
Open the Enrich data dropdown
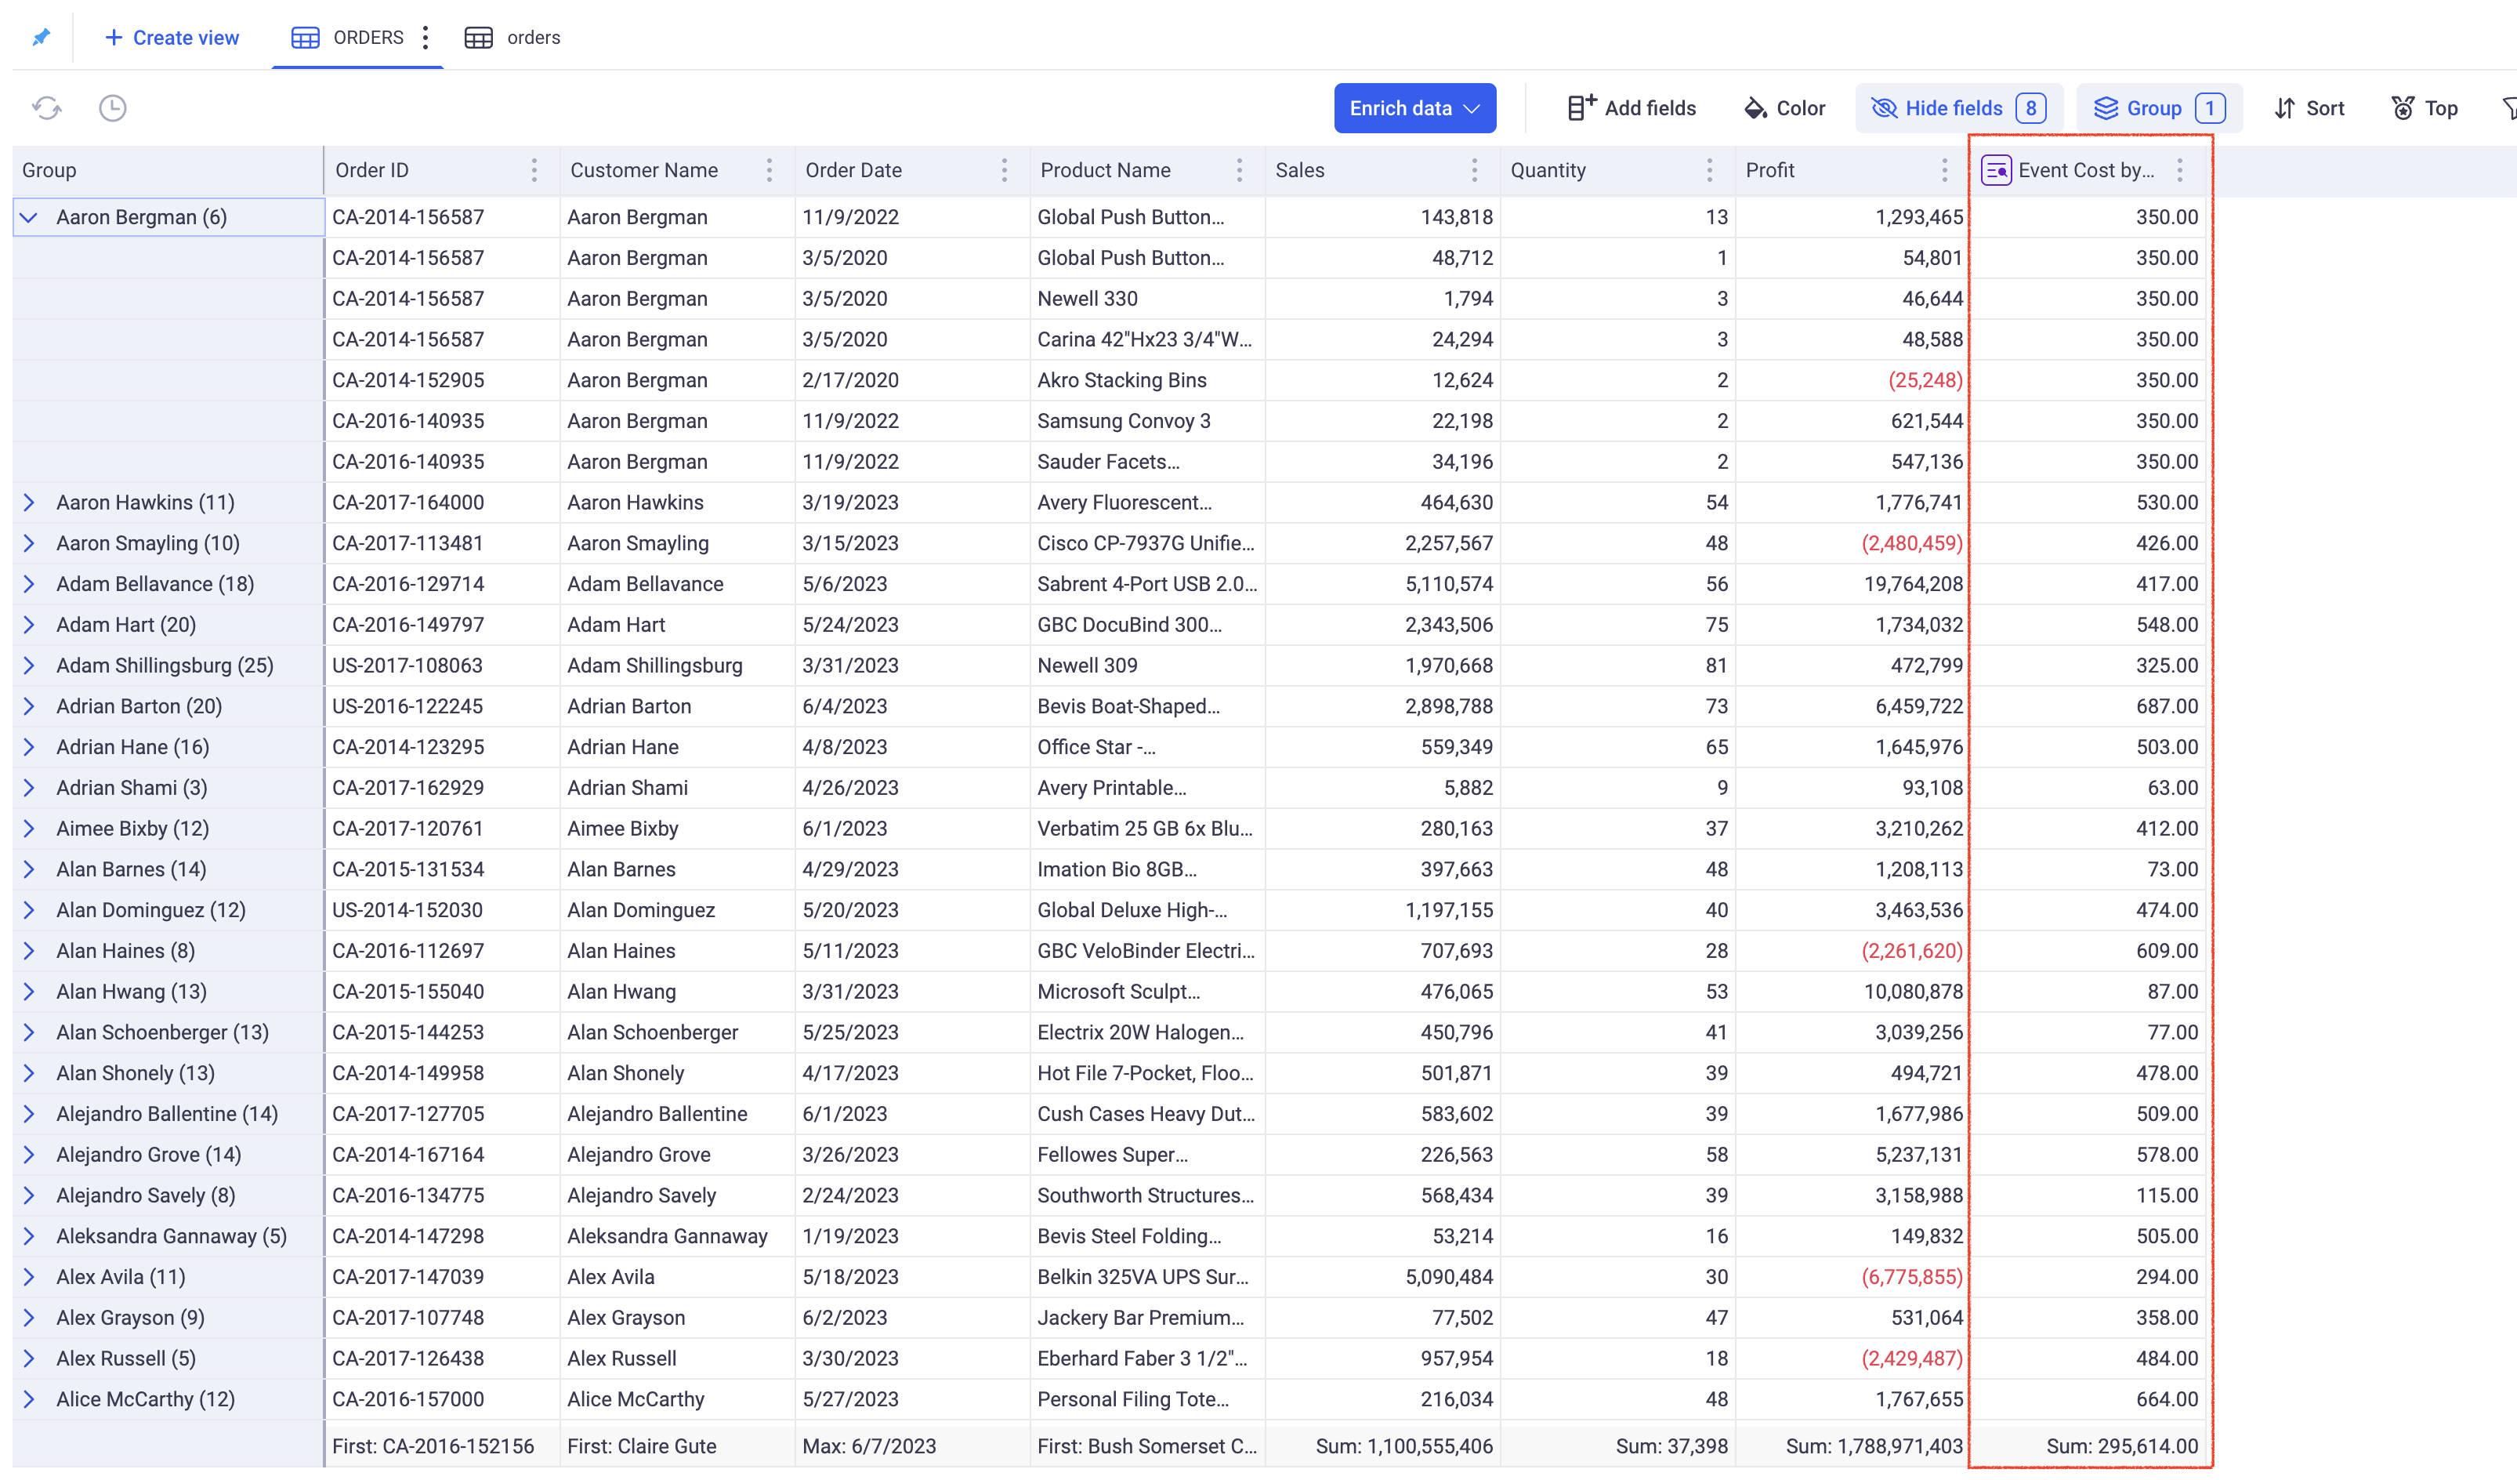[x=1414, y=108]
